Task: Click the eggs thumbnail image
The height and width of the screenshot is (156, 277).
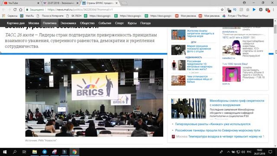Action: pos(178,81)
